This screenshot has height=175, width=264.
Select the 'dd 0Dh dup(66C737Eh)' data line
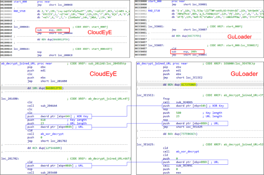(187, 36)
